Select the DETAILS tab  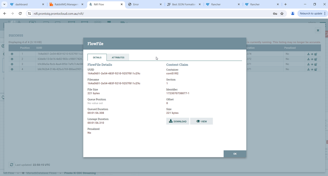pyautogui.click(x=97, y=57)
